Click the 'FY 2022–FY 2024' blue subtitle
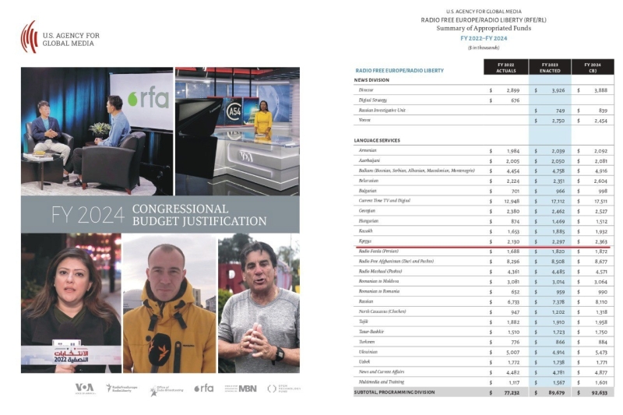The width and height of the screenshot is (623, 415). click(484, 38)
